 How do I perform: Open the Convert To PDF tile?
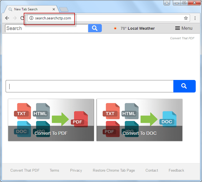pos(51,120)
